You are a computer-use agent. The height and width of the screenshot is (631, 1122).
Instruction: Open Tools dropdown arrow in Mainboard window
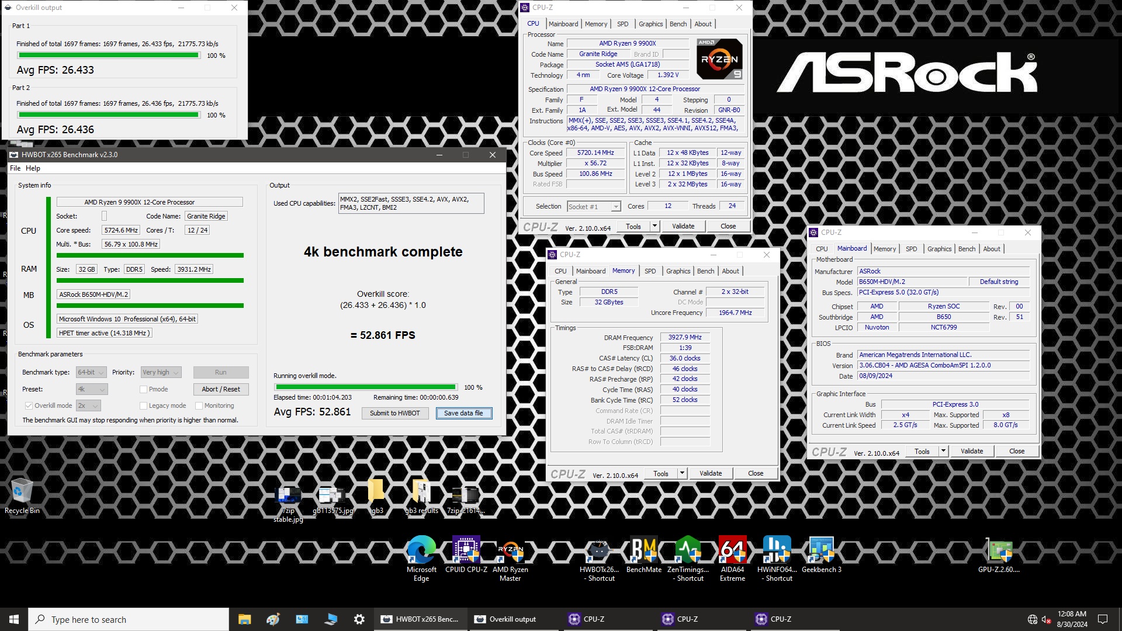tap(943, 451)
